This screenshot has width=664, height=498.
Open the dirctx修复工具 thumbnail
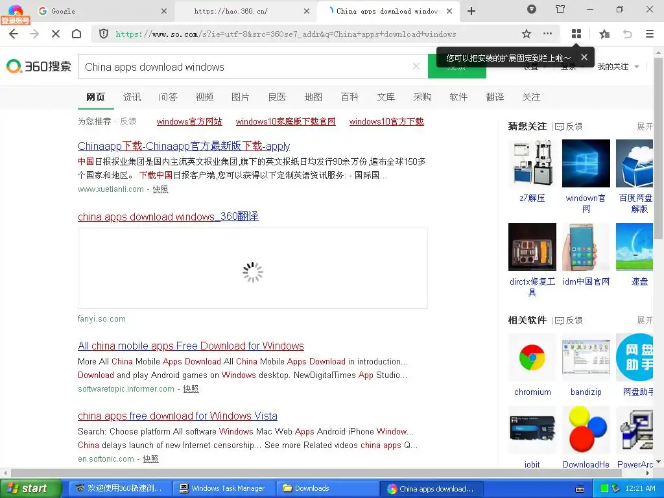(x=532, y=247)
